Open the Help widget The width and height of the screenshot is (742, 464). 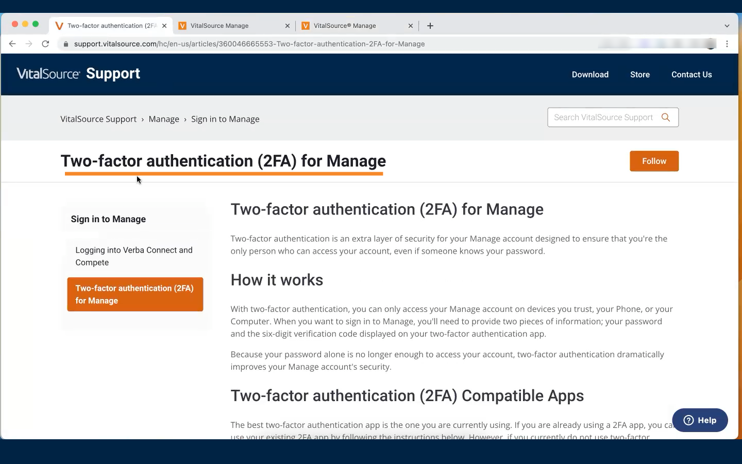700,420
